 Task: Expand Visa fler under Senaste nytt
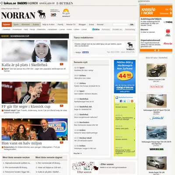click(x=77, y=154)
